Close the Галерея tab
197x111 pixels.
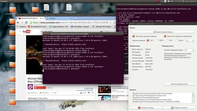point(71,18)
